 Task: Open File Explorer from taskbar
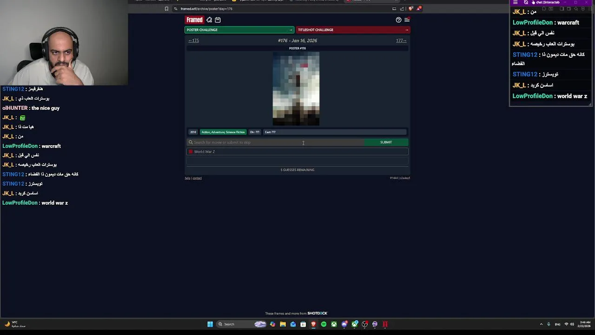283,324
